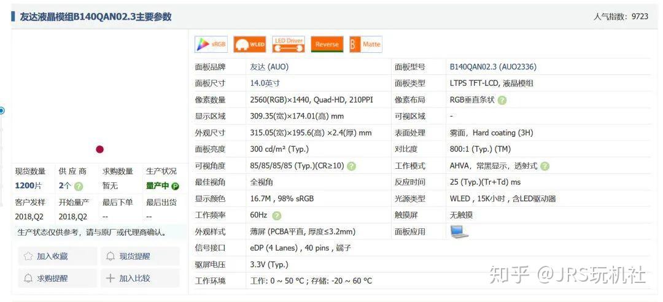663x302 pixels.
Task: Click help icon after 透射式 work mode
Action: pos(545,166)
